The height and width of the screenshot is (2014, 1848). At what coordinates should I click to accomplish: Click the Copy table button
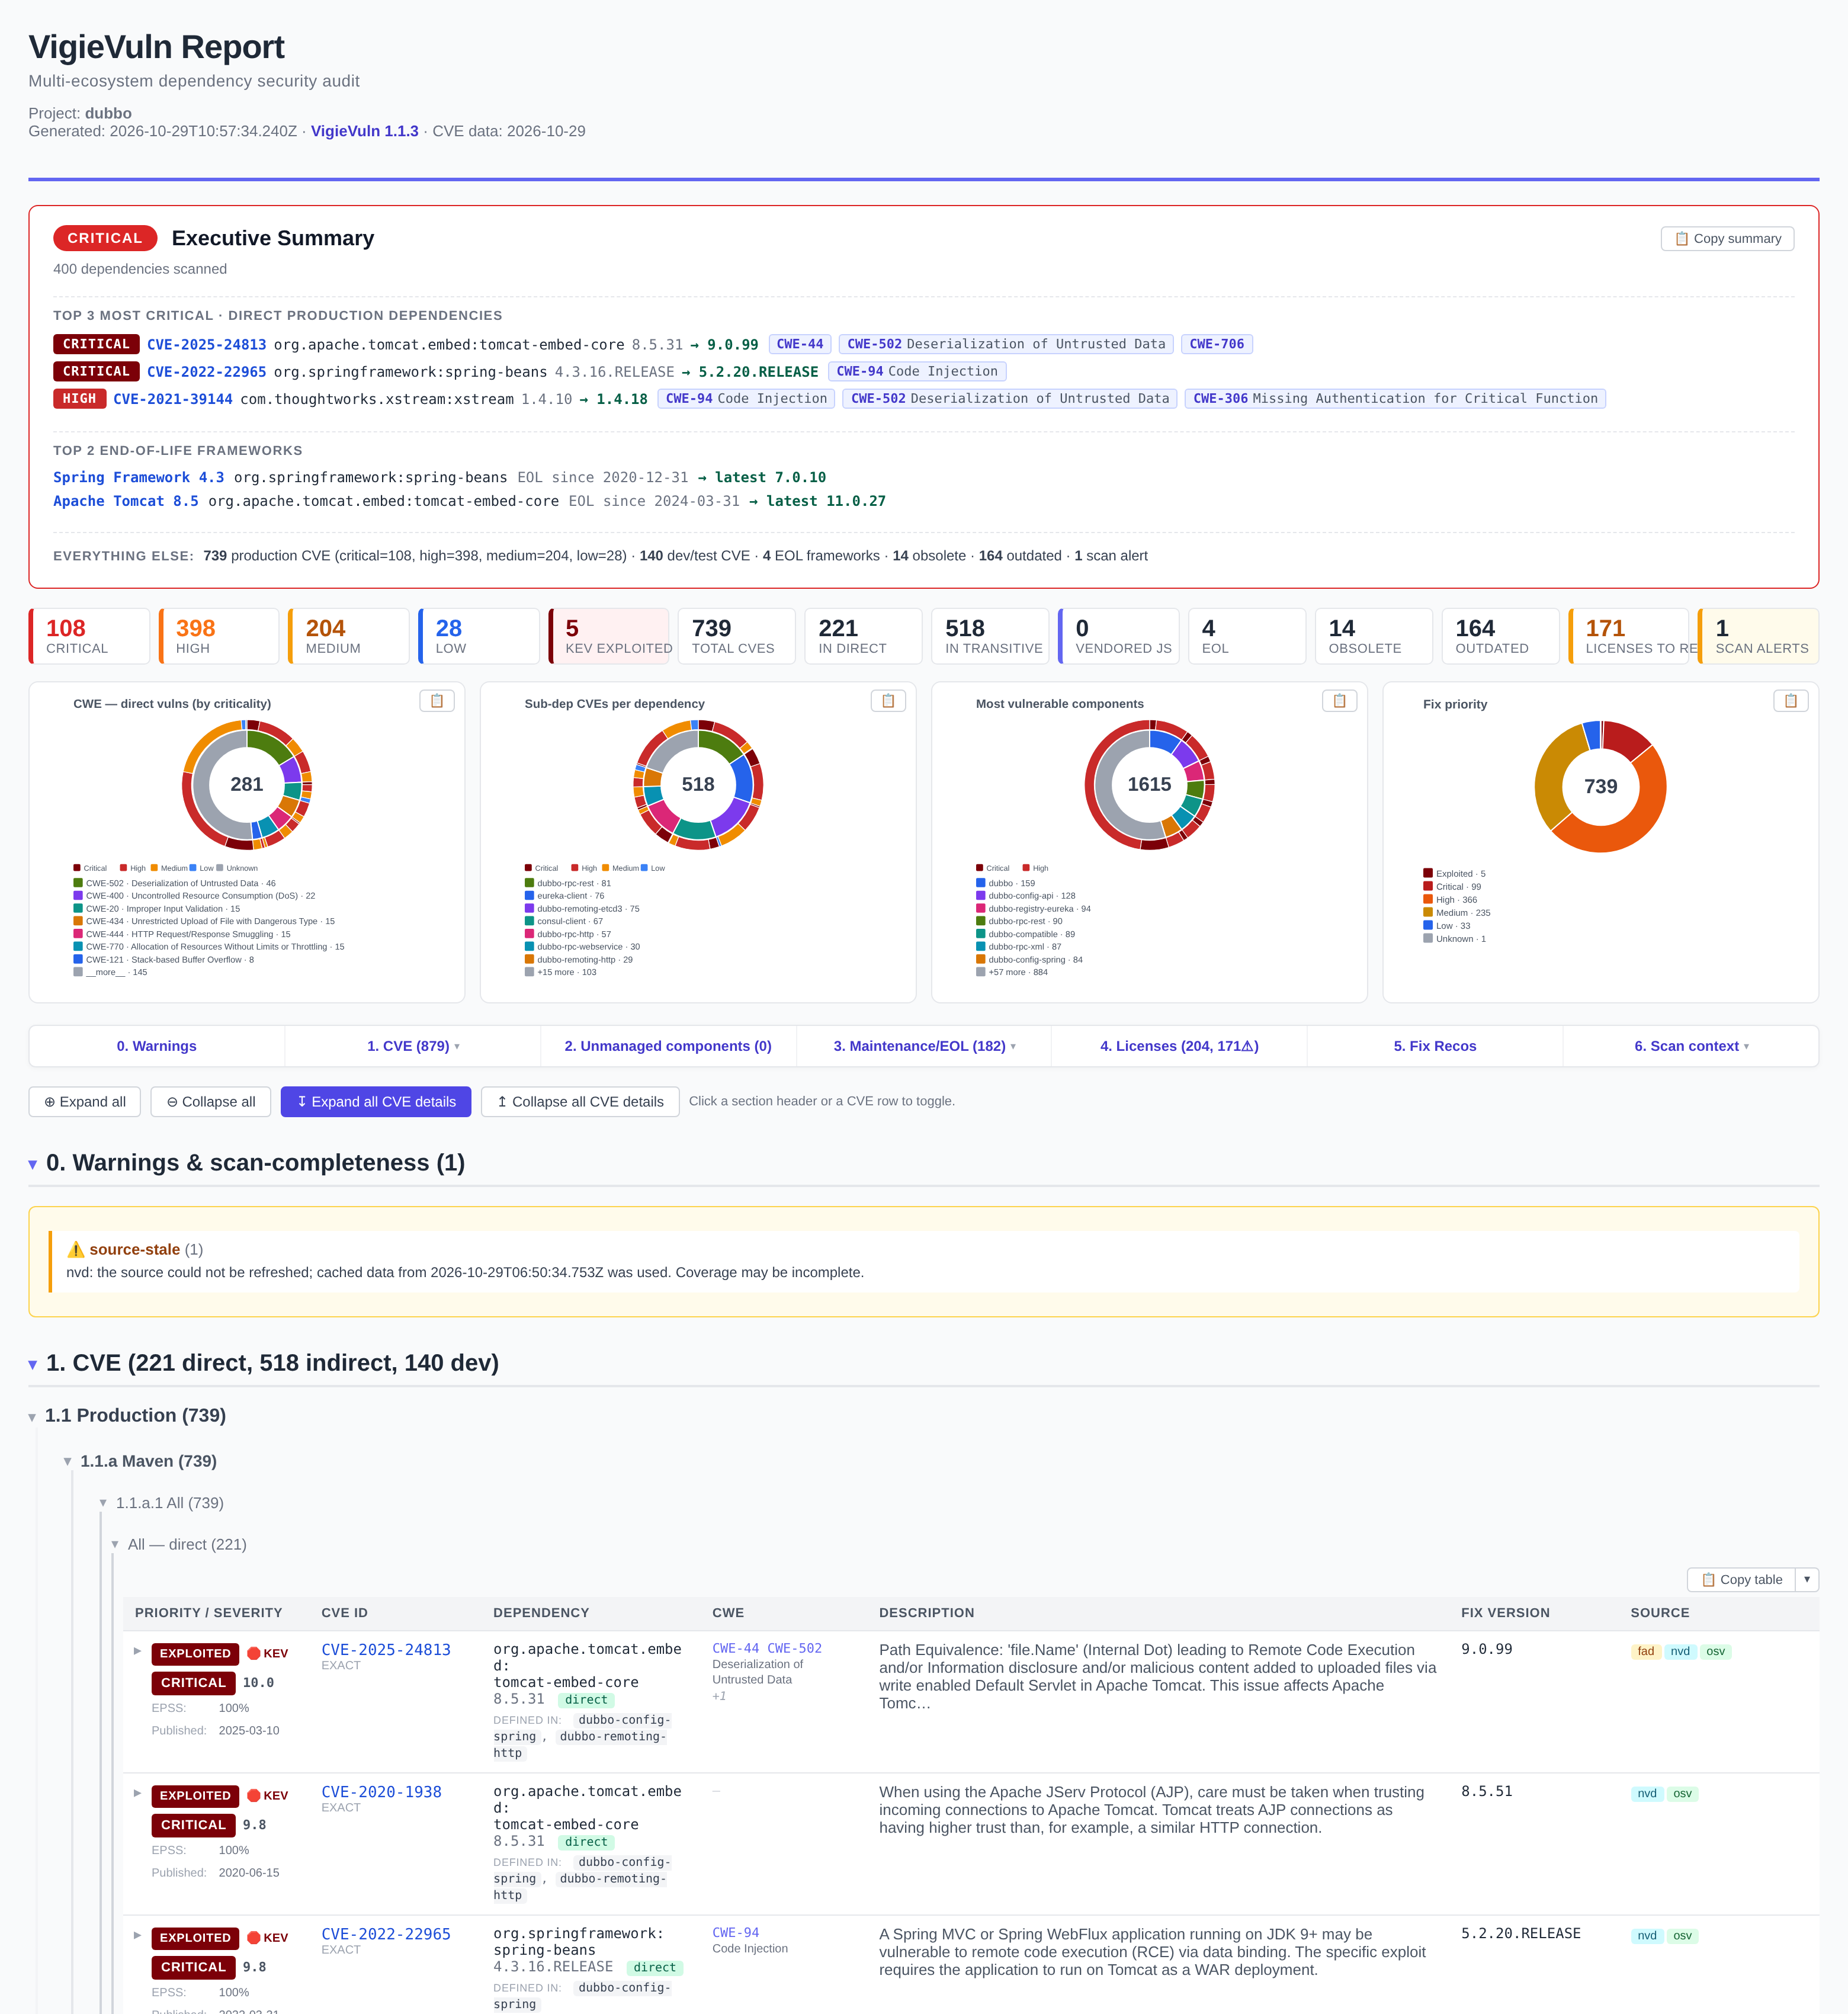pos(1741,1580)
